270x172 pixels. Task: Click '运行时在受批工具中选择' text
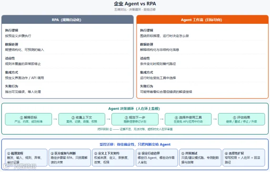(158, 78)
